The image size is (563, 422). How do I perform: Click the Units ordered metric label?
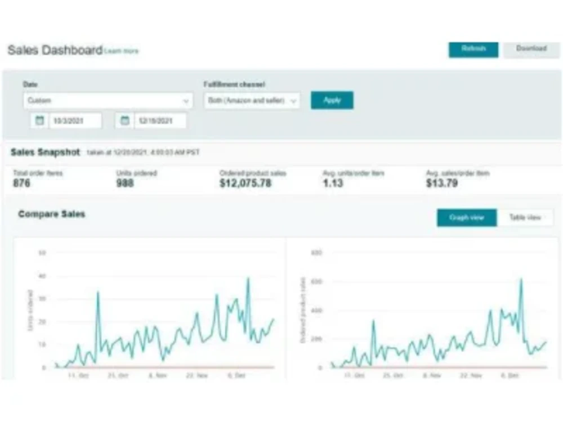coord(136,173)
